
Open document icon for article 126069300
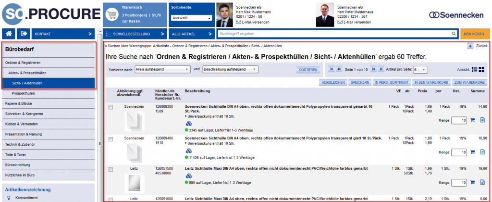482,120
